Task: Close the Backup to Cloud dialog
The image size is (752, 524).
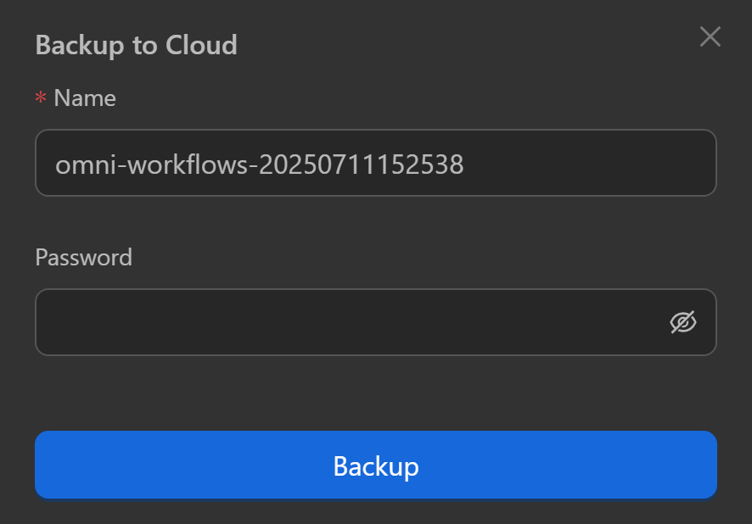Action: click(x=710, y=37)
